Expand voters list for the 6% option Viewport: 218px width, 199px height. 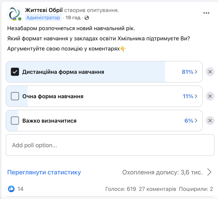click(x=191, y=121)
